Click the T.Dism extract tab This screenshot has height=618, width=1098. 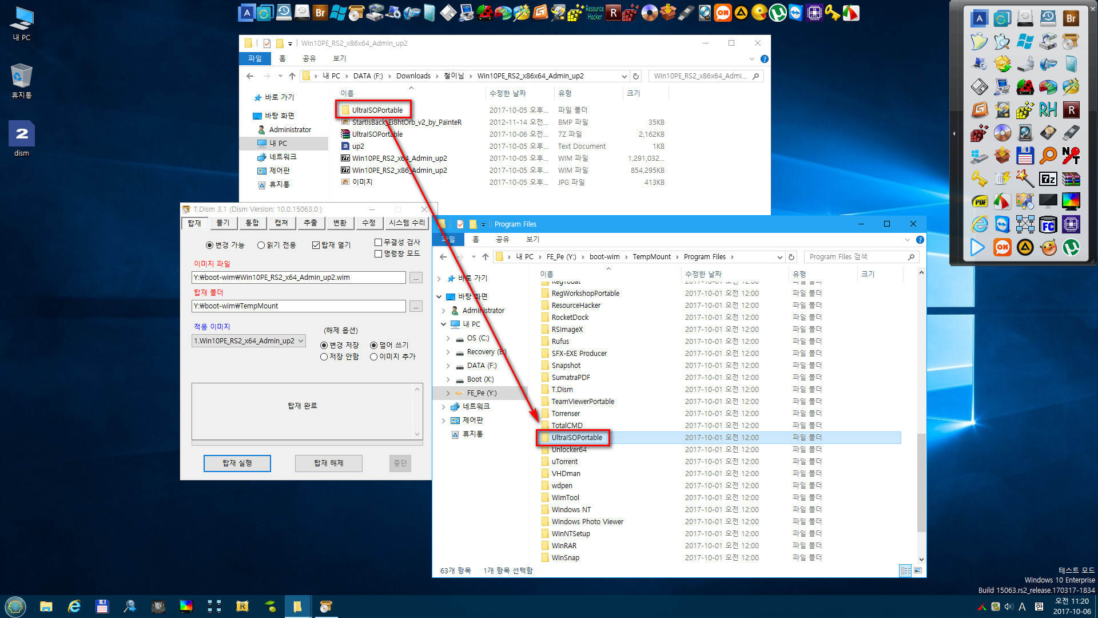tap(309, 223)
